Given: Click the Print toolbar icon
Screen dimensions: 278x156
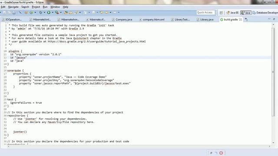Looking at the screenshot, I should 14,13.
